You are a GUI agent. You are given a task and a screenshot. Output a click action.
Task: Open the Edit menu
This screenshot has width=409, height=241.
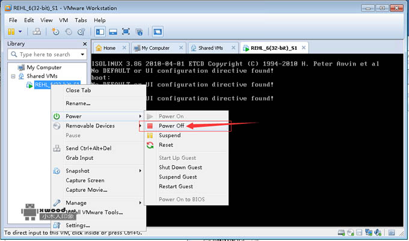coord(29,20)
